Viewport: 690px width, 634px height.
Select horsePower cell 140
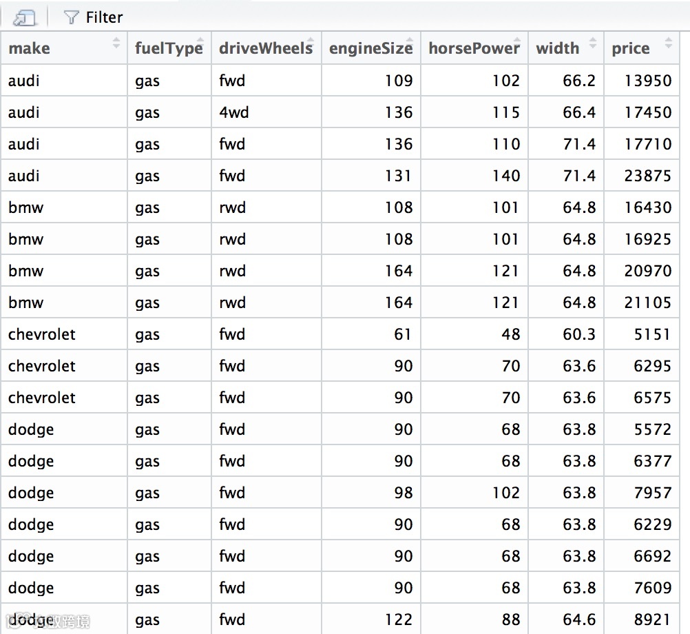tap(475, 176)
